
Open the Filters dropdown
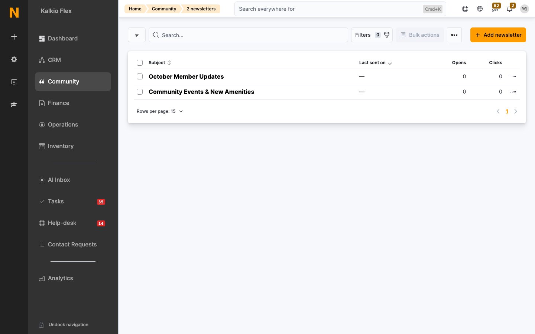pos(372,35)
